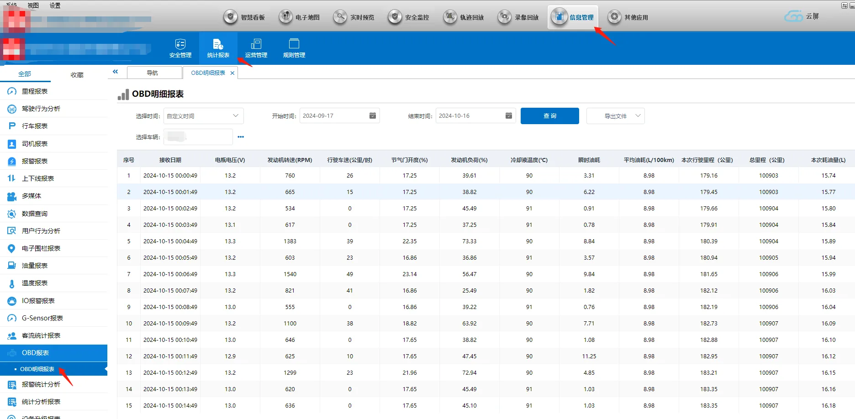Switch to the 全部 sidebar tab
Viewport: 855px width, 419px height.
pos(25,74)
